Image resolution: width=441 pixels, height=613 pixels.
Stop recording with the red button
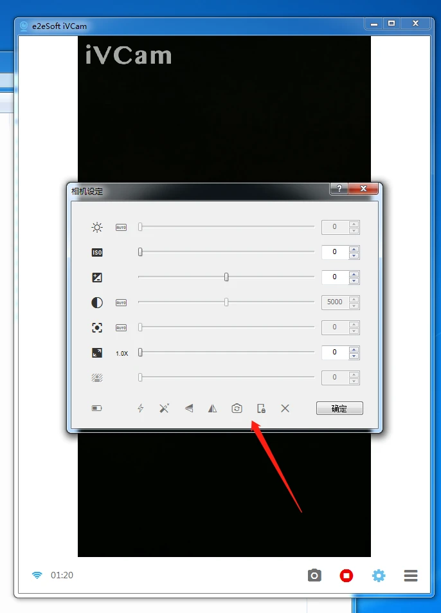click(346, 576)
